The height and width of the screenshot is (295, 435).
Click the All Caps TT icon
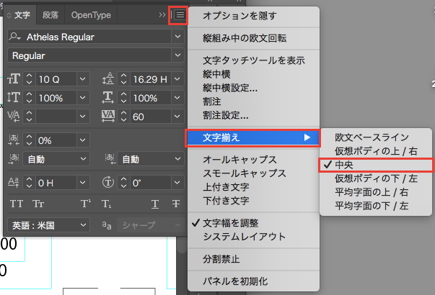point(16,204)
